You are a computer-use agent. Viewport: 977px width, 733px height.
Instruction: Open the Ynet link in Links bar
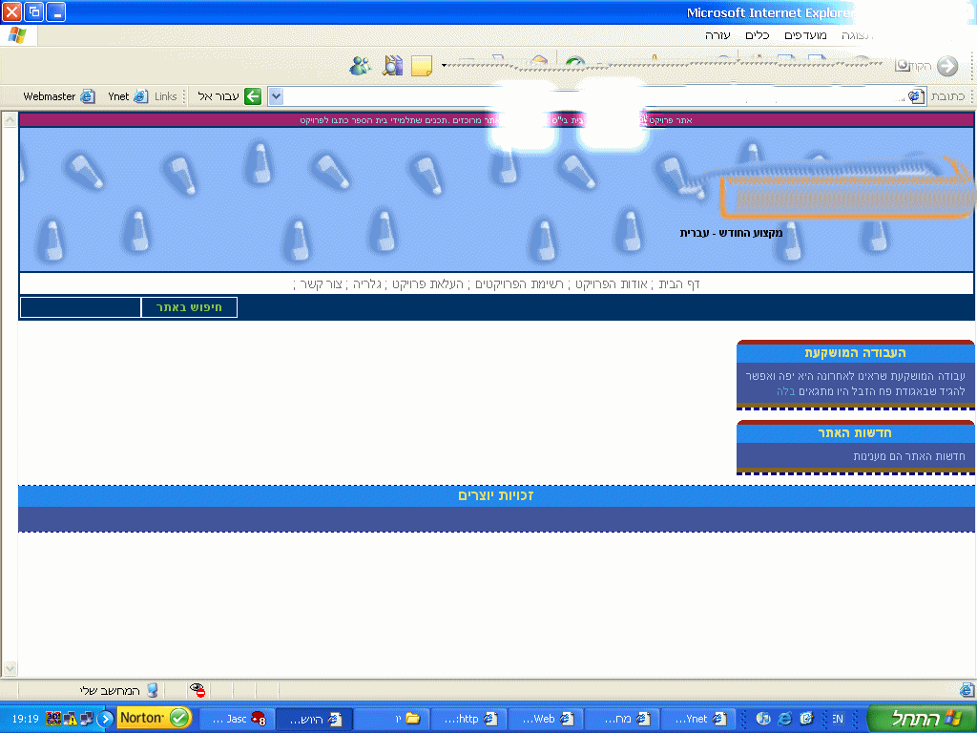tap(128, 96)
